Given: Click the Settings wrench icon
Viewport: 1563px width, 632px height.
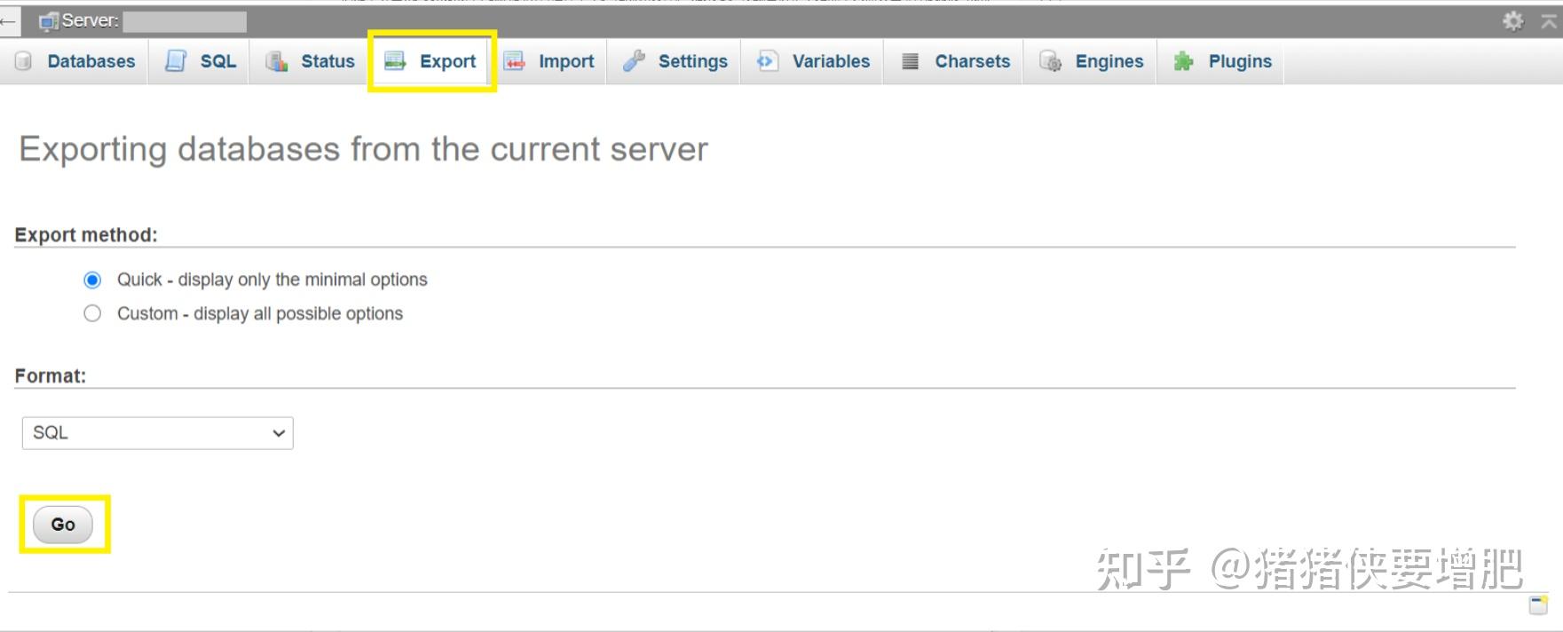Looking at the screenshot, I should coord(634,60).
